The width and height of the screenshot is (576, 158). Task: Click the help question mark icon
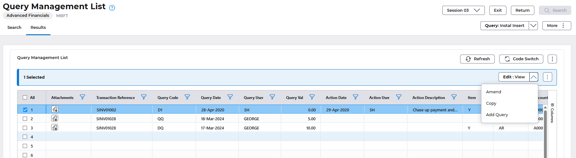coord(112,8)
